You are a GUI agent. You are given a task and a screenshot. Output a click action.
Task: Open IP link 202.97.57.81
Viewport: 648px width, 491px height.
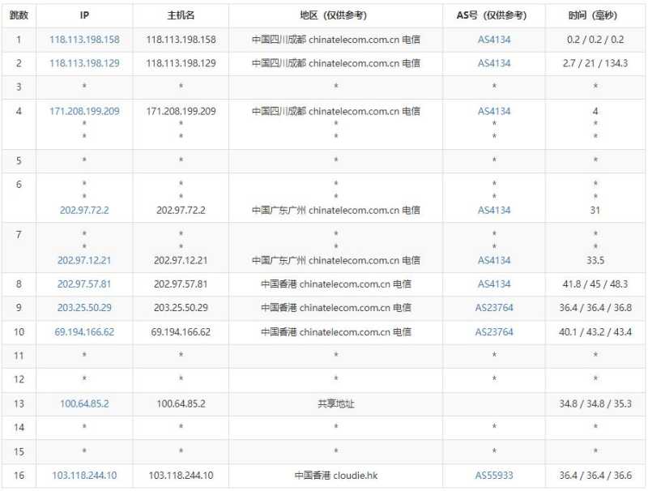84,284
